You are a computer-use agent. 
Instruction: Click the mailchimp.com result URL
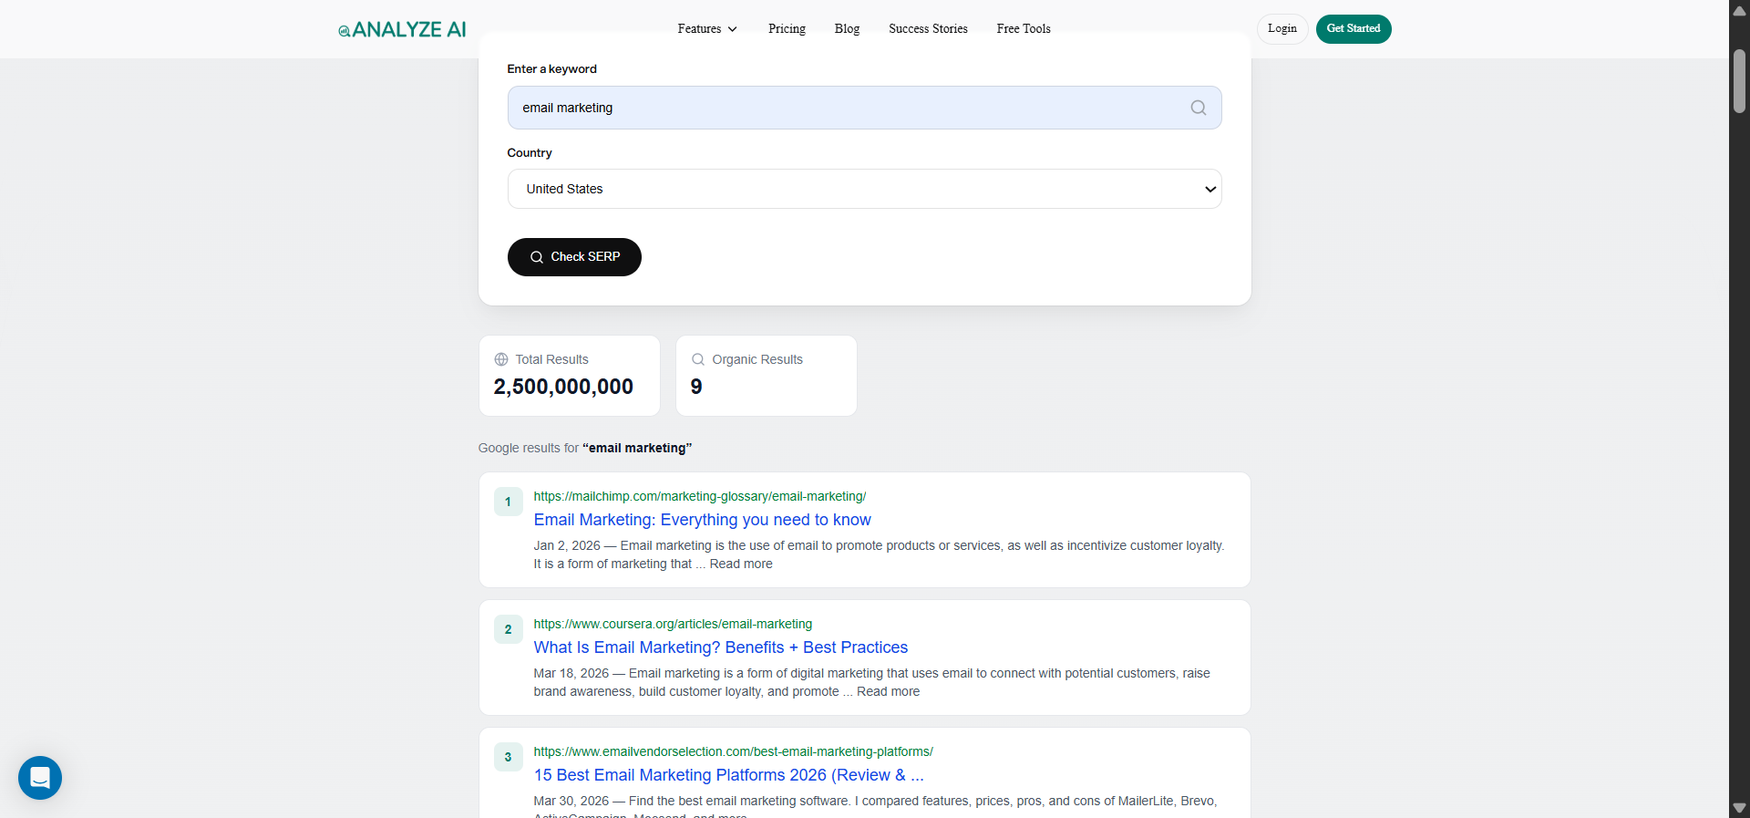tap(699, 496)
